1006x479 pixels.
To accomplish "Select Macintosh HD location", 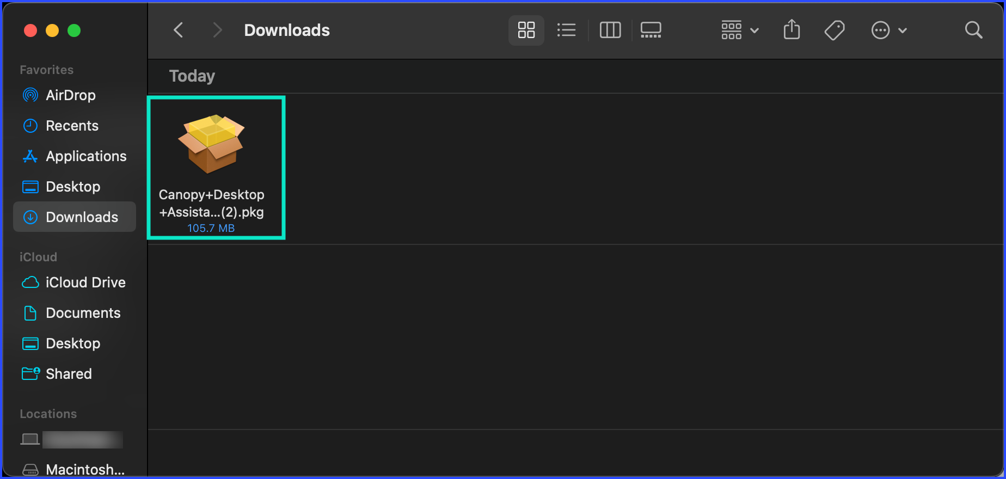I will (x=75, y=469).
